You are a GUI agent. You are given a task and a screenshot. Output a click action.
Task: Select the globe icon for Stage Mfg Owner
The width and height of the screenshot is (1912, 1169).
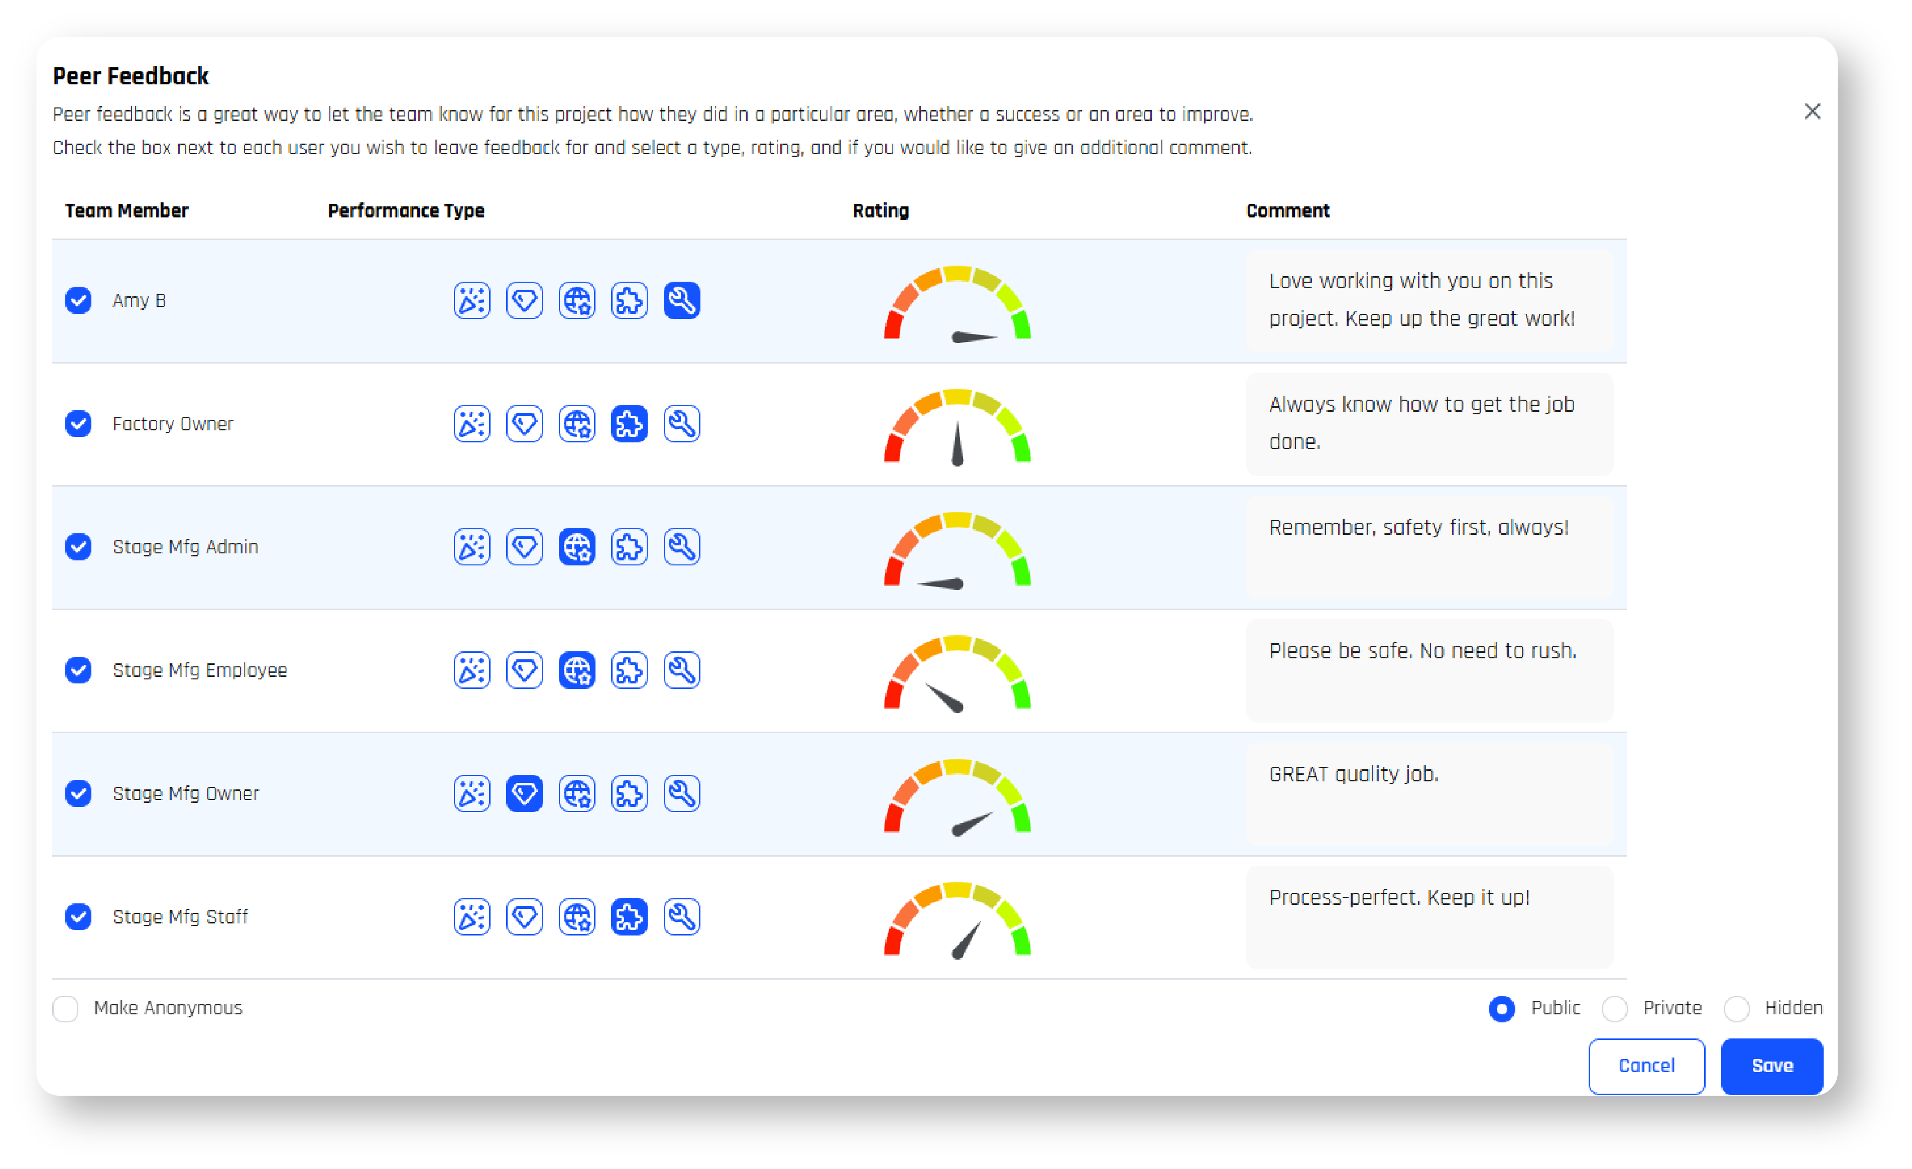(x=576, y=794)
